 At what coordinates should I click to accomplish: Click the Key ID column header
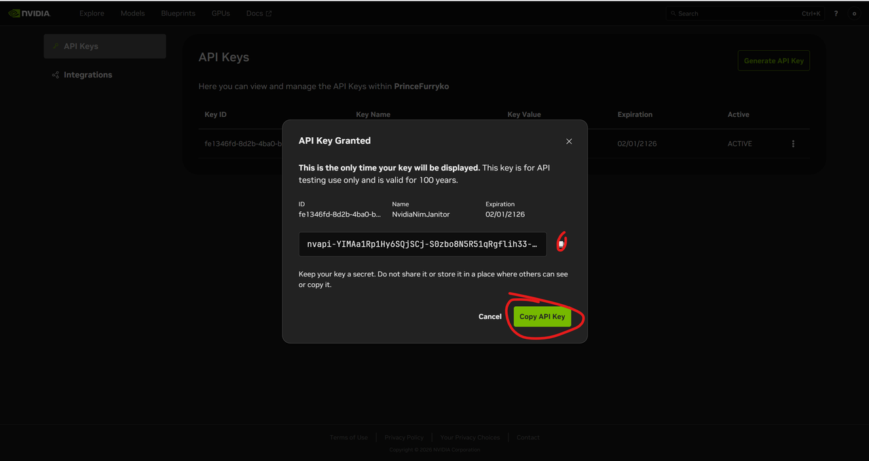click(x=215, y=115)
